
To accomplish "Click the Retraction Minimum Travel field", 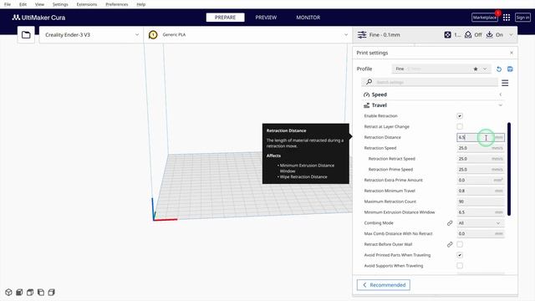I will 481,191.
